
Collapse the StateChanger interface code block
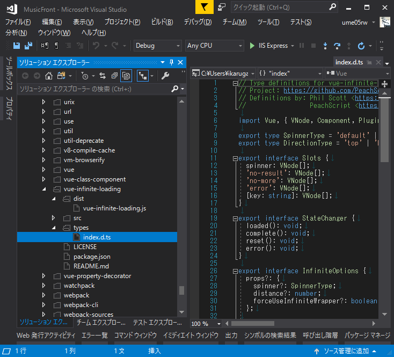(x=235, y=218)
